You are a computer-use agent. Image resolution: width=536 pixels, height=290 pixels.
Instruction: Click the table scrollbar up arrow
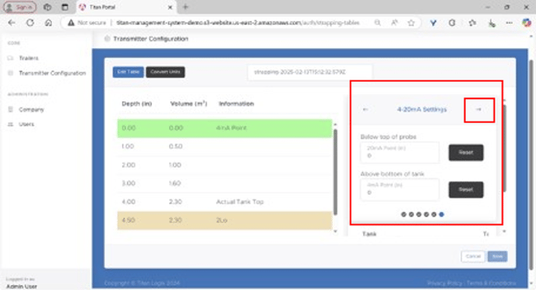click(x=335, y=124)
